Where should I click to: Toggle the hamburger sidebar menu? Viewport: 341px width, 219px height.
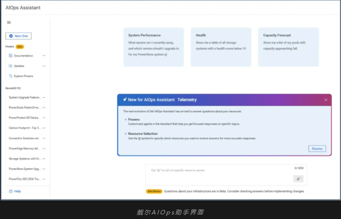(x=9, y=23)
